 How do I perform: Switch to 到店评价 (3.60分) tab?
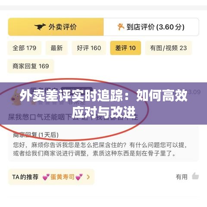coord(151,27)
